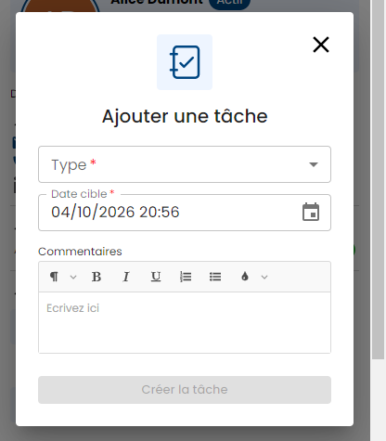Open the paragraph format menu
386x441 pixels.
tap(63, 277)
